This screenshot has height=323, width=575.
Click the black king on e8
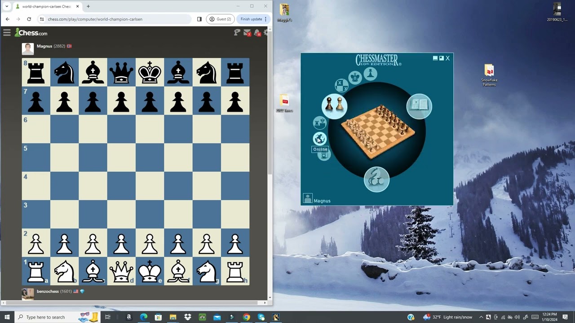point(150,72)
